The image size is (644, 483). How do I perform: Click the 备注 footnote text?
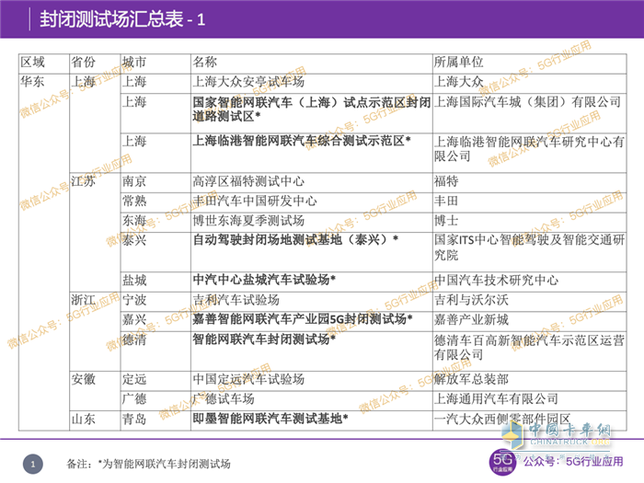tap(148, 464)
